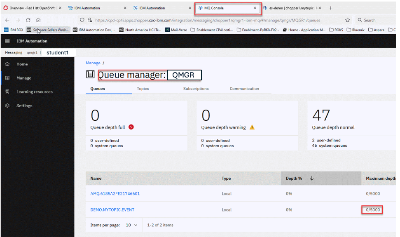Viewport: 400px width, 237px height.
Task: Open a new browser tab
Action: point(330,8)
